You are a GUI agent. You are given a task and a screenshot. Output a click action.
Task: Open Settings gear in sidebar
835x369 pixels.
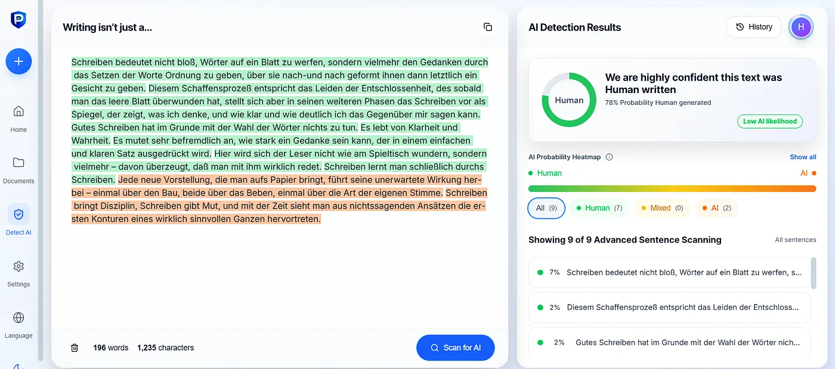point(18,266)
